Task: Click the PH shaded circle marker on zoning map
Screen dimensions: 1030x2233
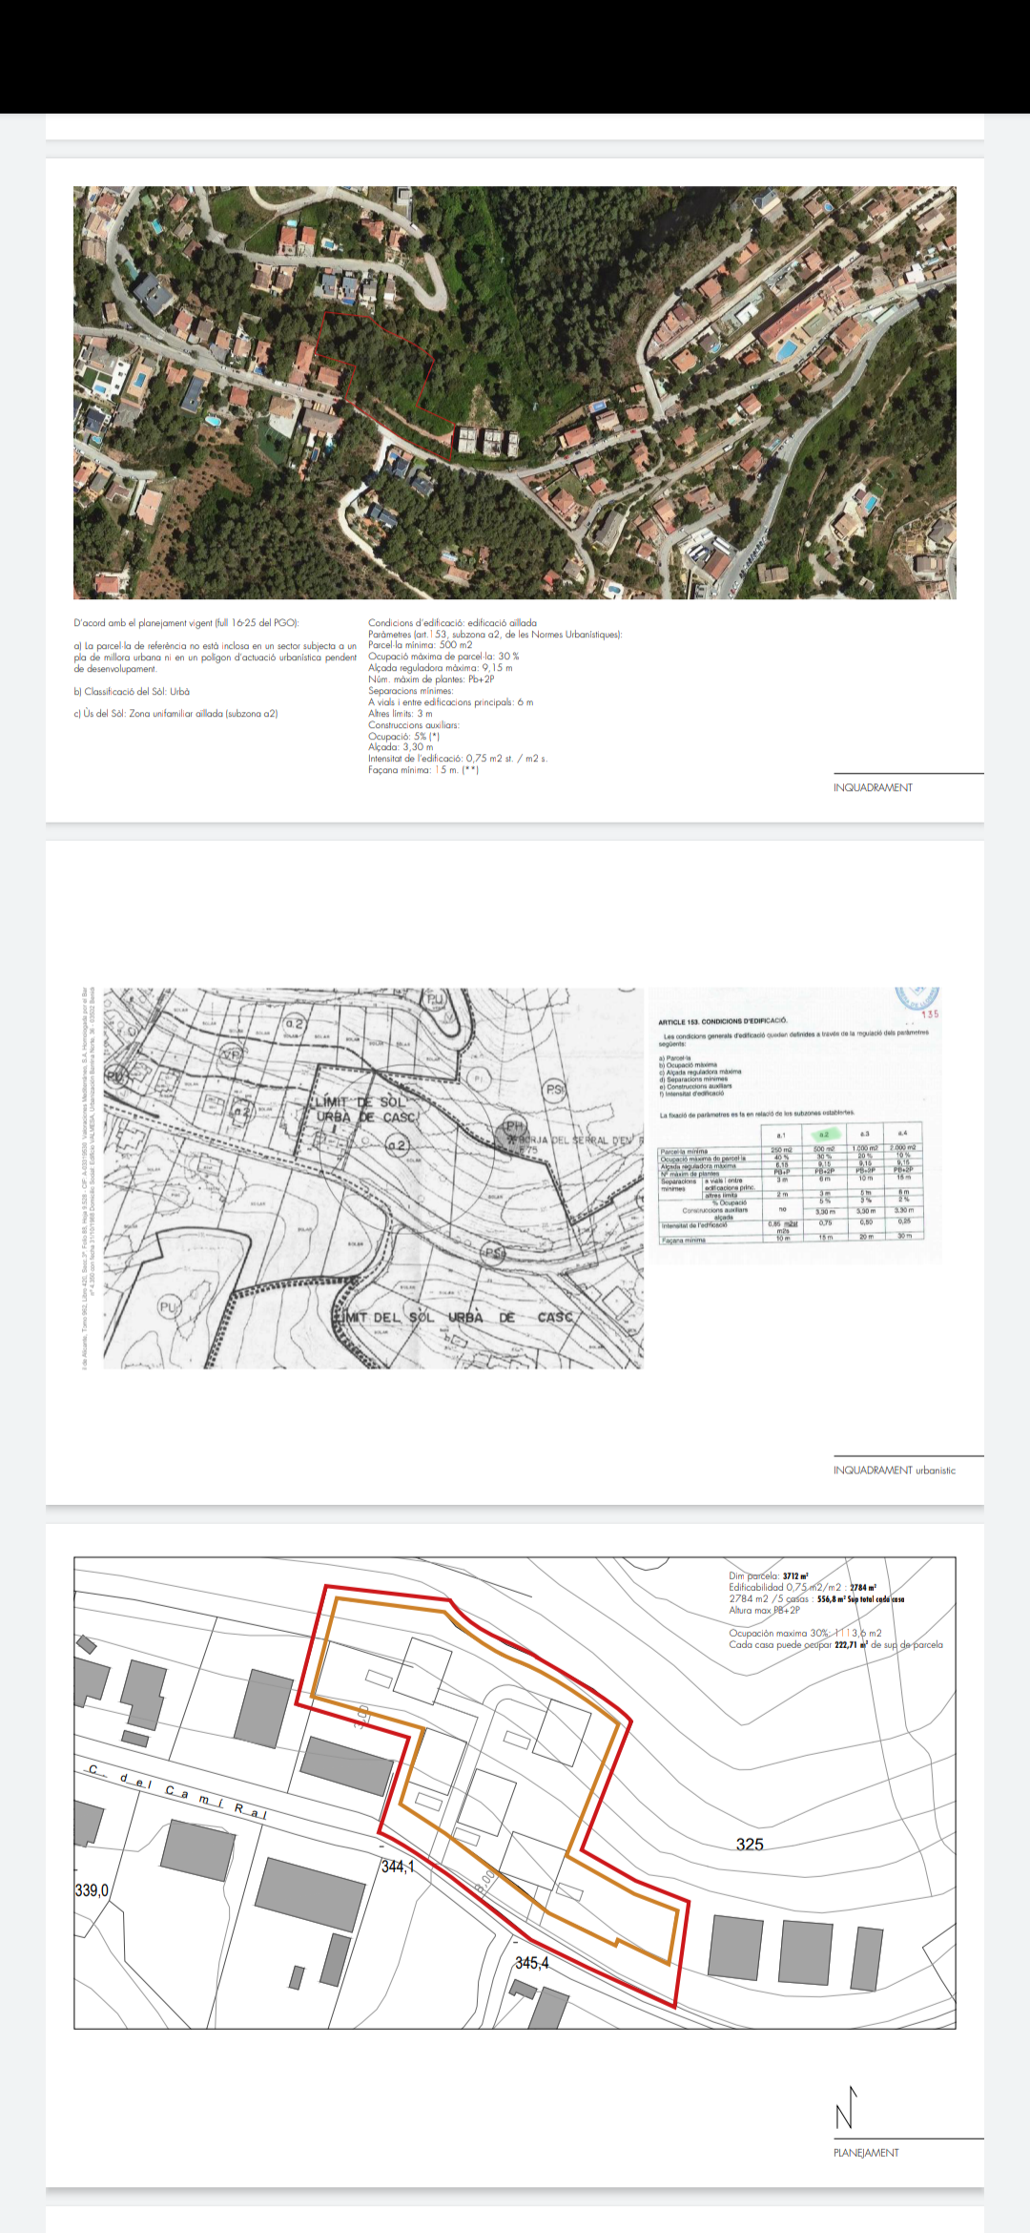Action: (x=514, y=1132)
